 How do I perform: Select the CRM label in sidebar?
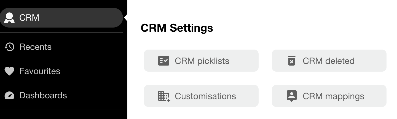point(29,18)
